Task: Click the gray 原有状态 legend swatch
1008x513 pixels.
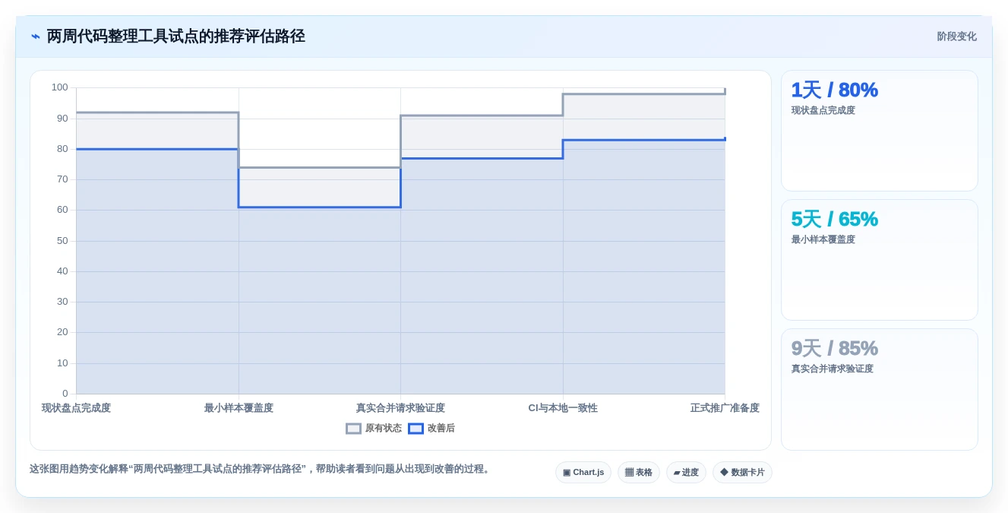Action: click(354, 429)
